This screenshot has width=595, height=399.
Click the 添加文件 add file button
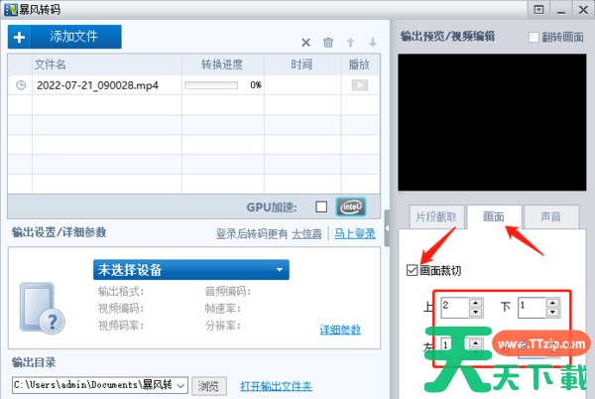click(64, 37)
